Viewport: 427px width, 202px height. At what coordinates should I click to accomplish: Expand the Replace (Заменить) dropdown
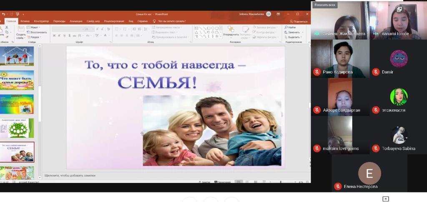[x=294, y=32]
